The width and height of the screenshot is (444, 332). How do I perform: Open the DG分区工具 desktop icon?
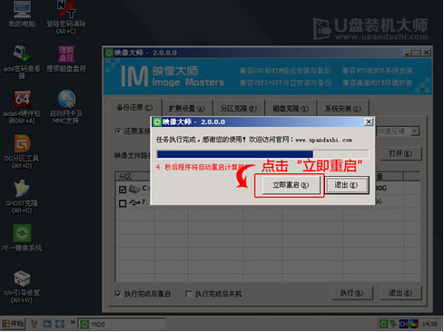[22, 143]
